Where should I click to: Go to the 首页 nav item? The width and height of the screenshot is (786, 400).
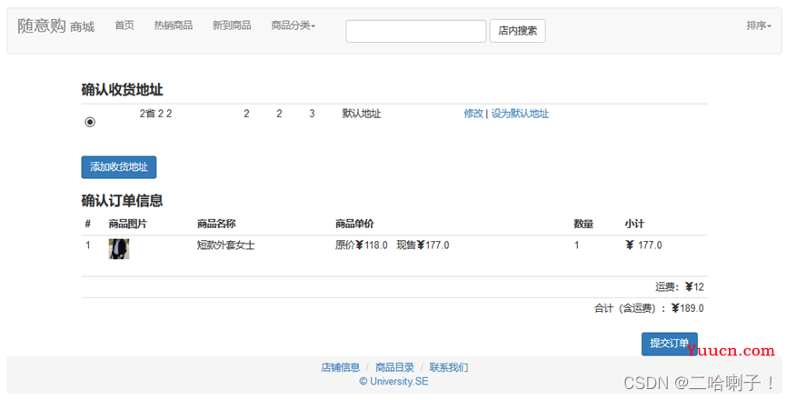coord(124,25)
